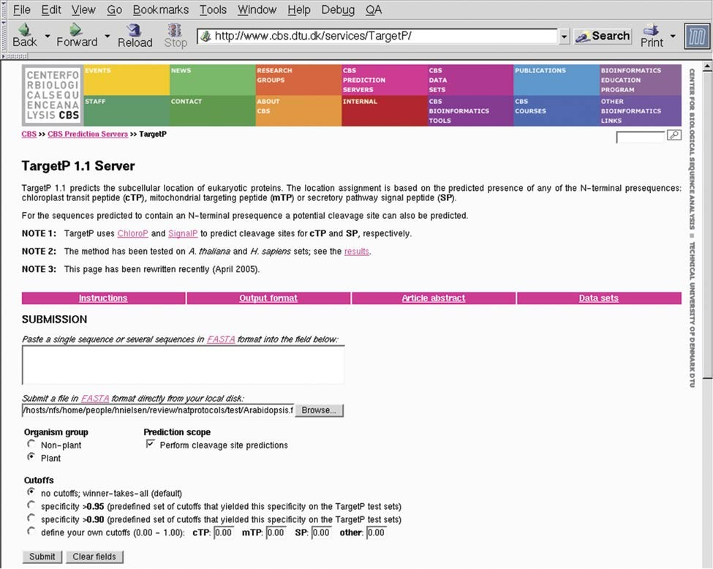The width and height of the screenshot is (713, 569).
Task: Open the QA menu
Action: tap(374, 10)
